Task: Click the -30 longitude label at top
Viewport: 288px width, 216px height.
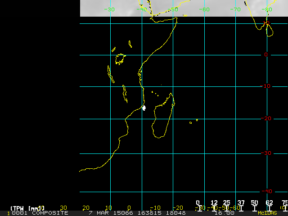Action: pyautogui.click(x=109, y=9)
